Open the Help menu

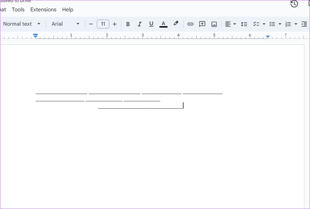pyautogui.click(x=68, y=9)
